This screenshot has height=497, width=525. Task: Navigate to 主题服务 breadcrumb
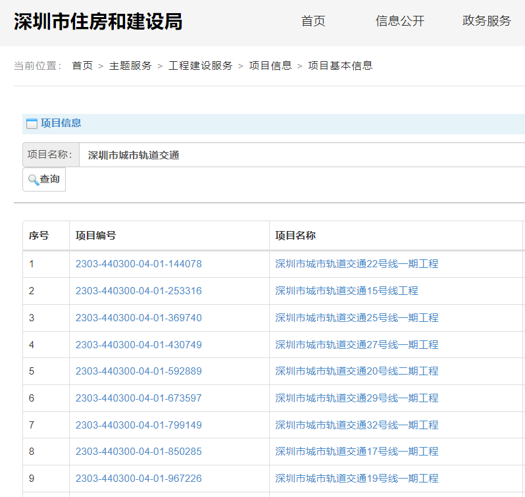click(x=130, y=66)
